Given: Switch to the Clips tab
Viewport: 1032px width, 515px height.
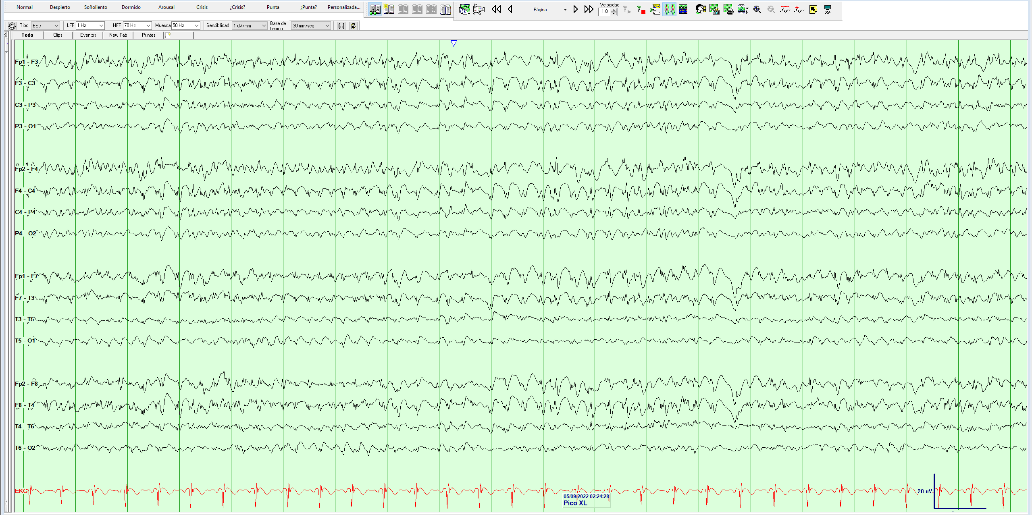Looking at the screenshot, I should (x=58, y=35).
